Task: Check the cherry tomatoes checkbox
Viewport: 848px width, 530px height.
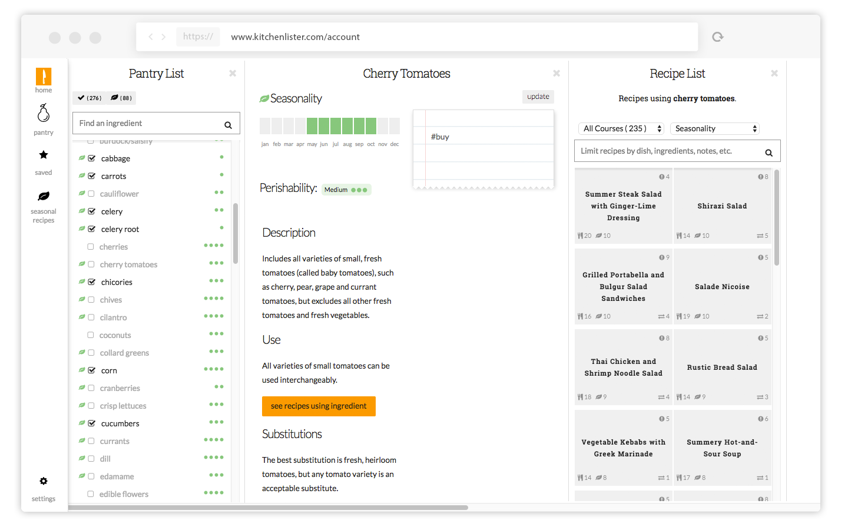Action: 91,264
